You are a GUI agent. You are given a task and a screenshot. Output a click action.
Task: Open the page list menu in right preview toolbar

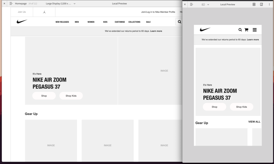(192, 4)
